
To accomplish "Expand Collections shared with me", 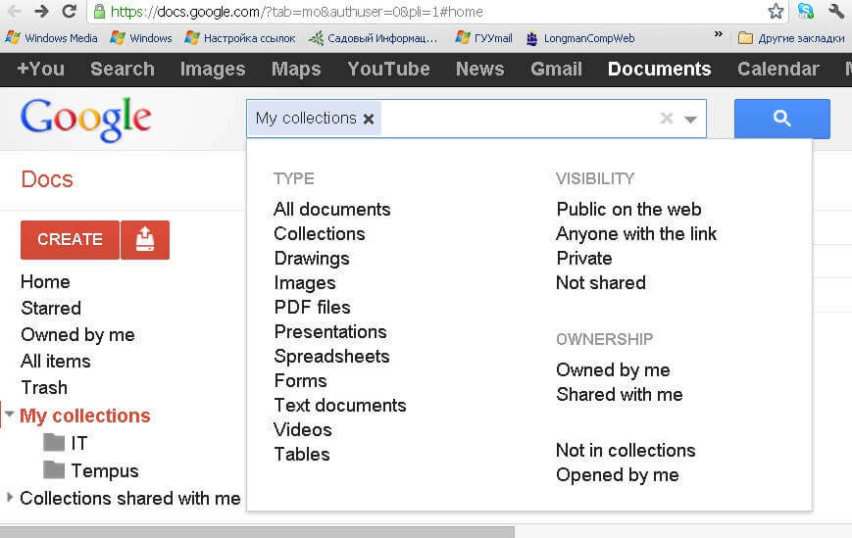I will tap(9, 497).
